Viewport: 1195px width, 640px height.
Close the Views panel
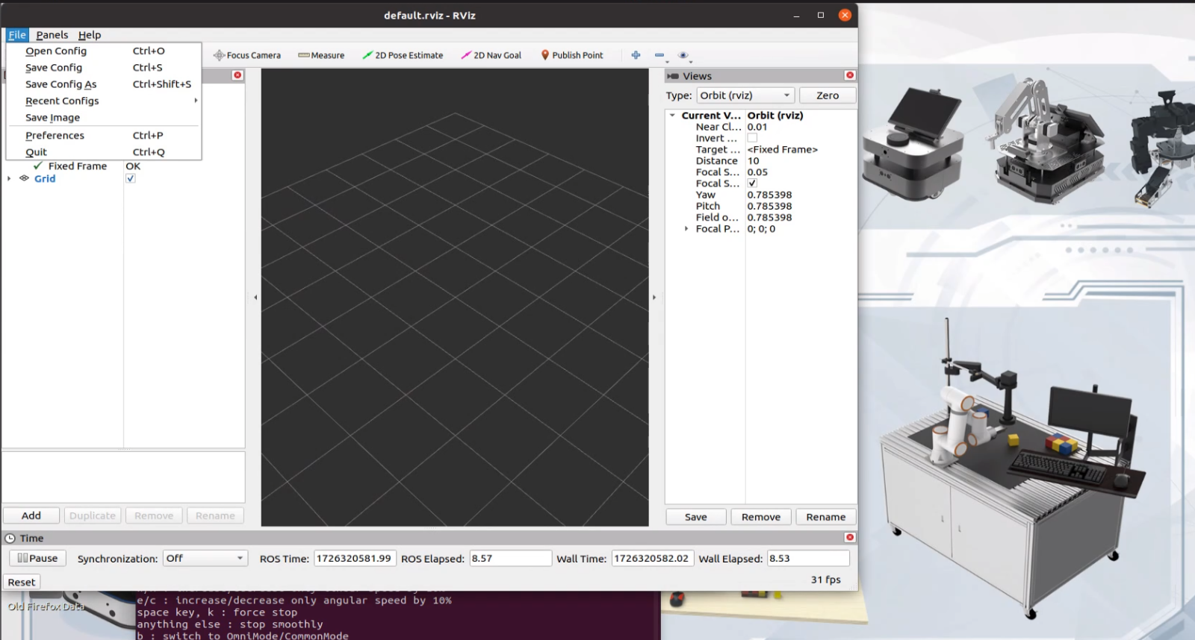pos(850,75)
